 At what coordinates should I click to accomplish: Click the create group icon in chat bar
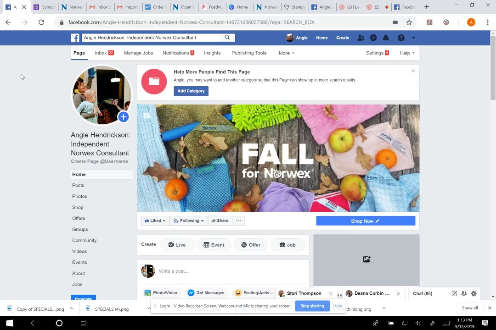point(464,294)
